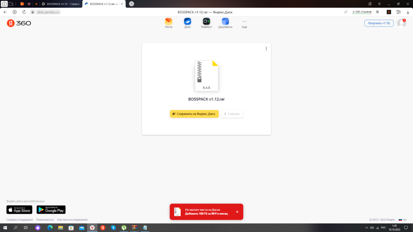This screenshot has width=413, height=232.
Task: Open the Windows notification center
Action: pos(406,228)
